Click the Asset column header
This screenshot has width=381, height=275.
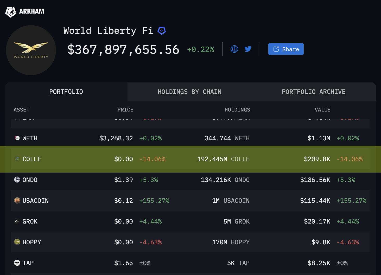click(22, 109)
